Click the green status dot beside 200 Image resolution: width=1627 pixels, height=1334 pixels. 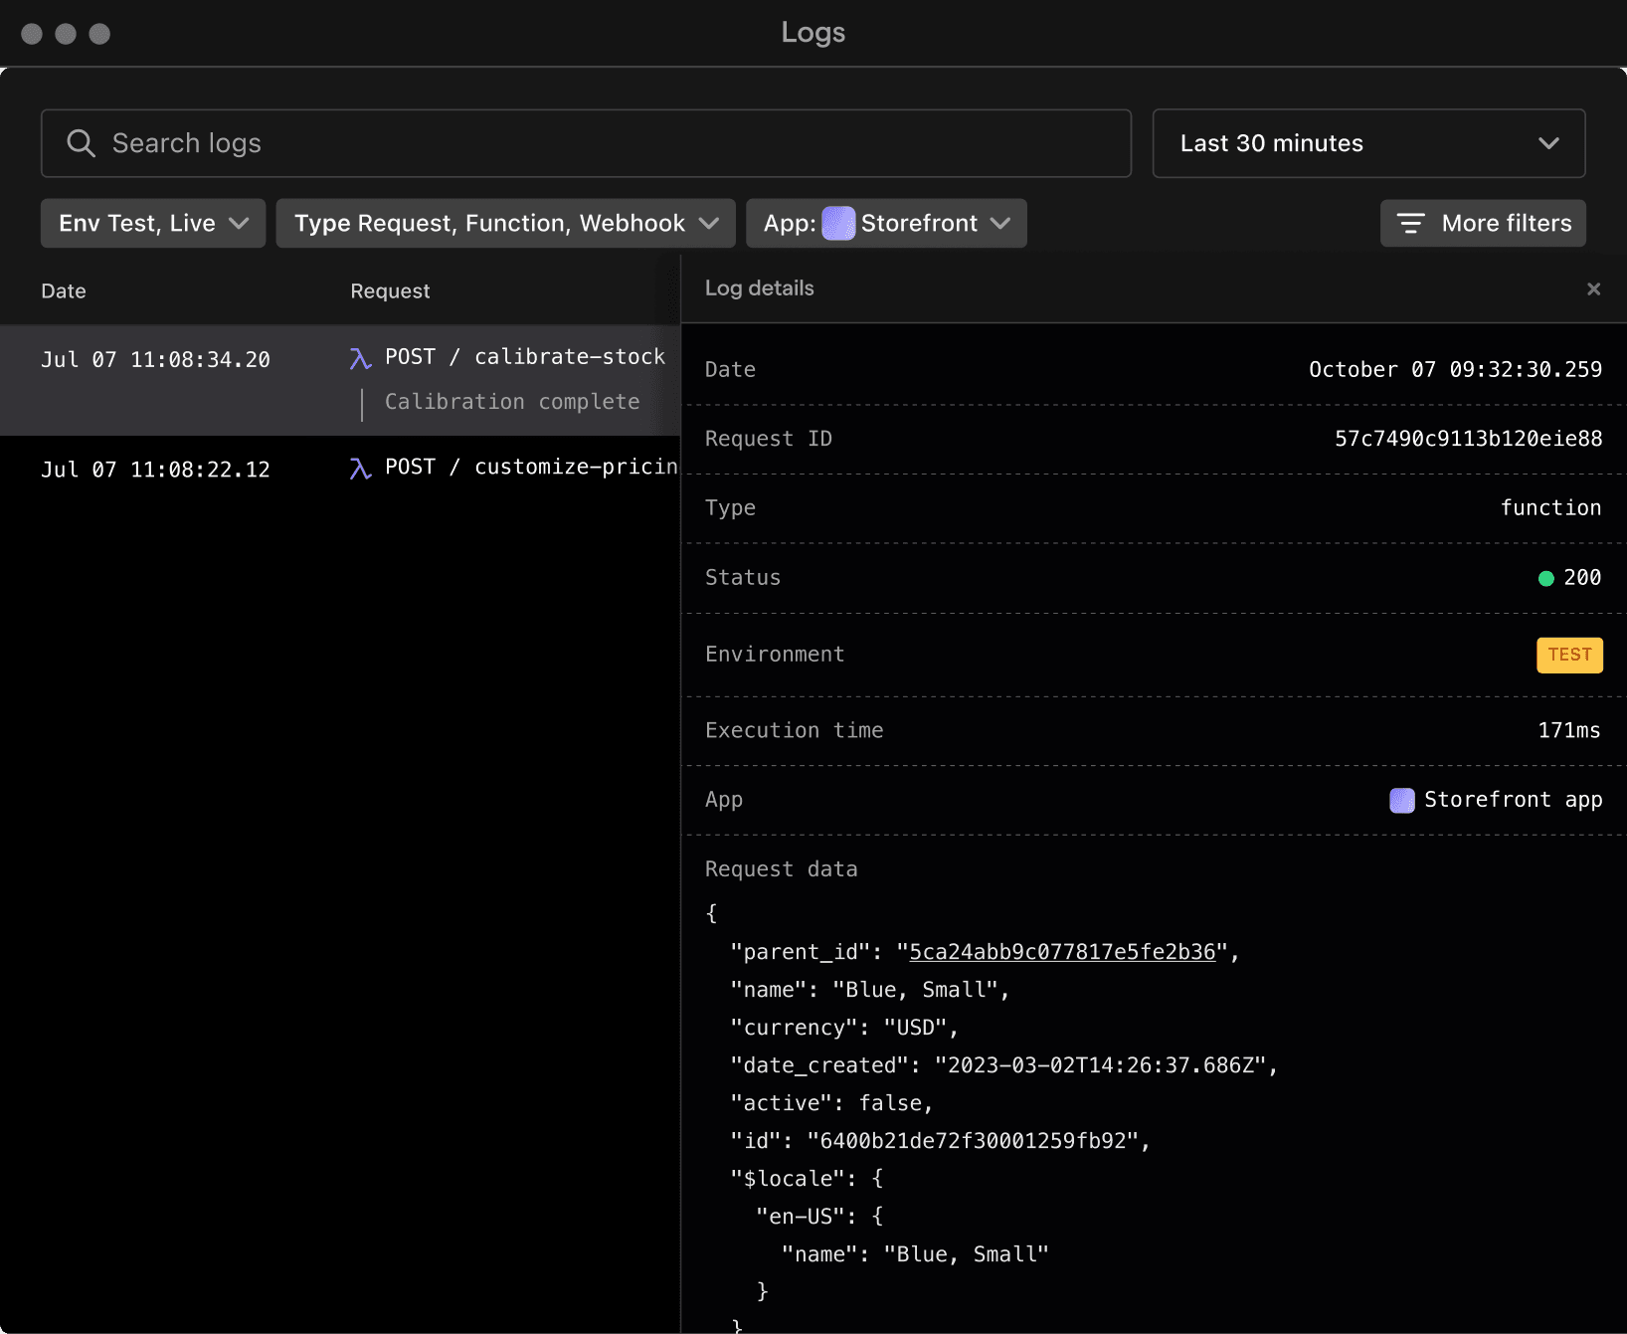click(1545, 578)
